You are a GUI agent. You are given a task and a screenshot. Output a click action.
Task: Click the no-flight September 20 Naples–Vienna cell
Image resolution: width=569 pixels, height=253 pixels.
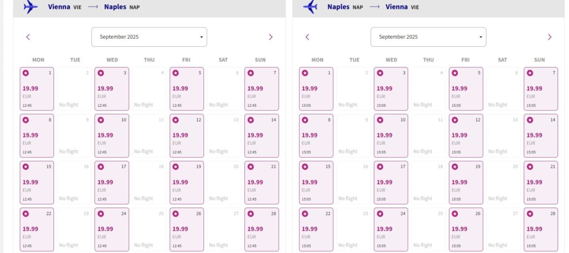pyautogui.click(x=503, y=183)
